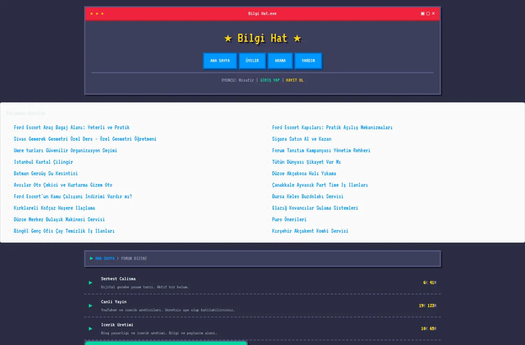Click the green arrow beside Serbest Calisma

91,283
